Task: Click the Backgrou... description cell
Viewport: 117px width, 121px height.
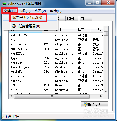Action: tap(64, 90)
